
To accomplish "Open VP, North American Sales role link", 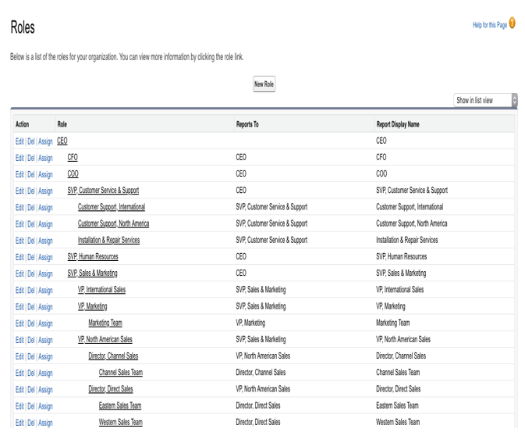I will pyautogui.click(x=105, y=339).
